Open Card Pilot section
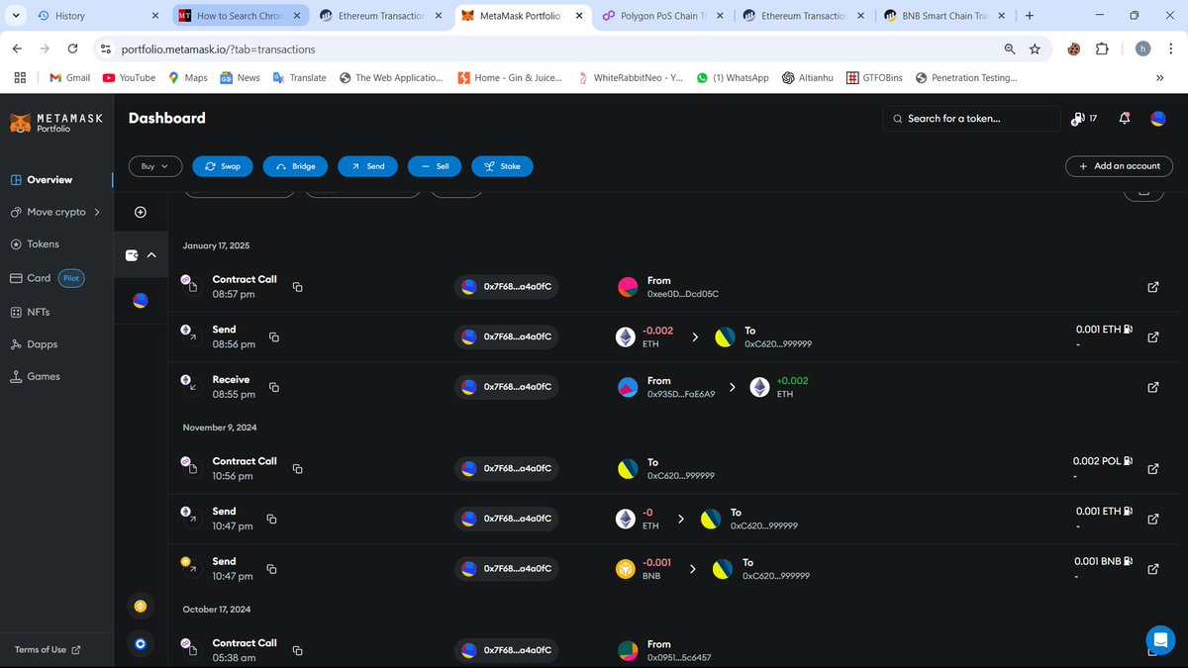 coord(47,278)
